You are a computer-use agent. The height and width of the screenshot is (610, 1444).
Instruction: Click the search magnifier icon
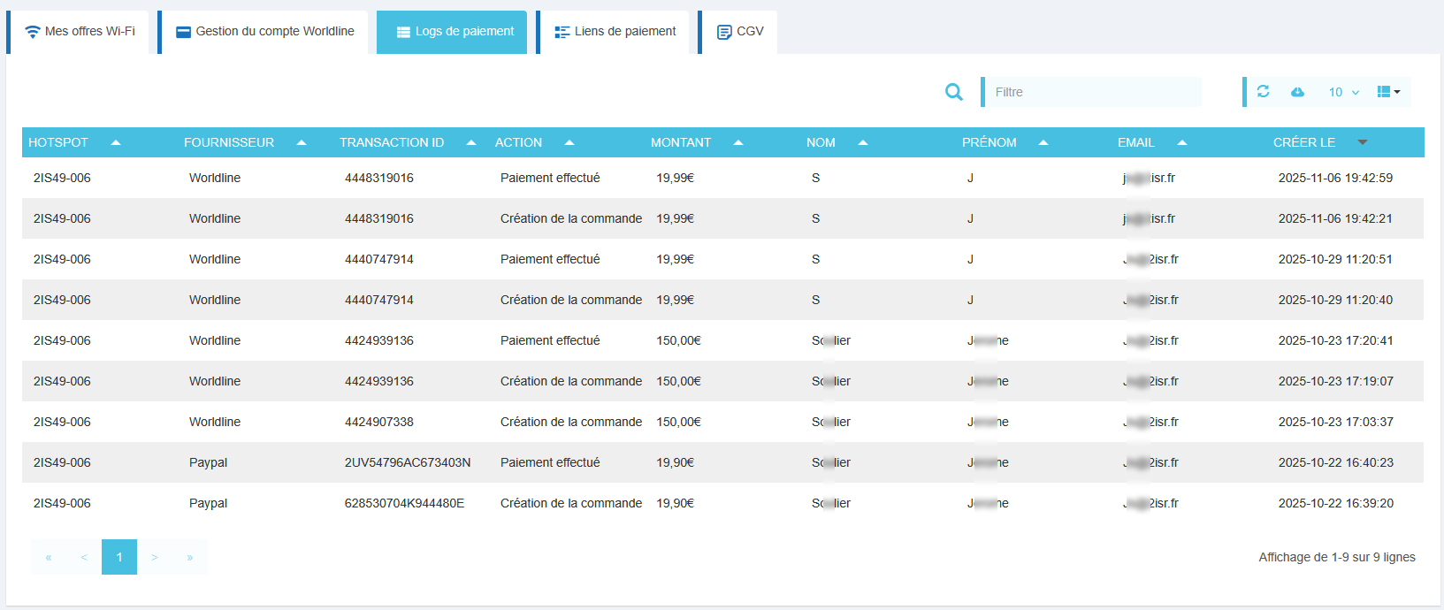[x=953, y=92]
